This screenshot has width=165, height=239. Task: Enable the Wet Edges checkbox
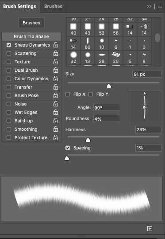(x=9, y=112)
